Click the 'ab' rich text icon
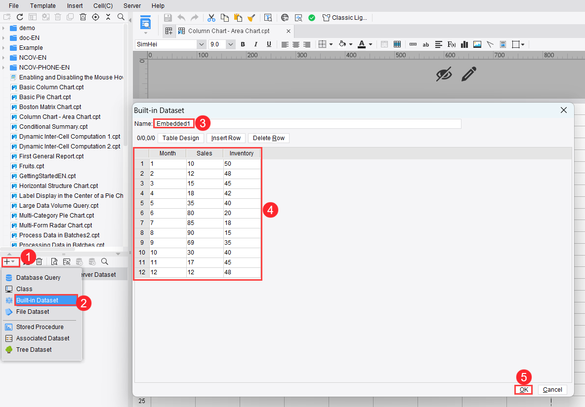This screenshot has width=585, height=407. click(x=426, y=45)
